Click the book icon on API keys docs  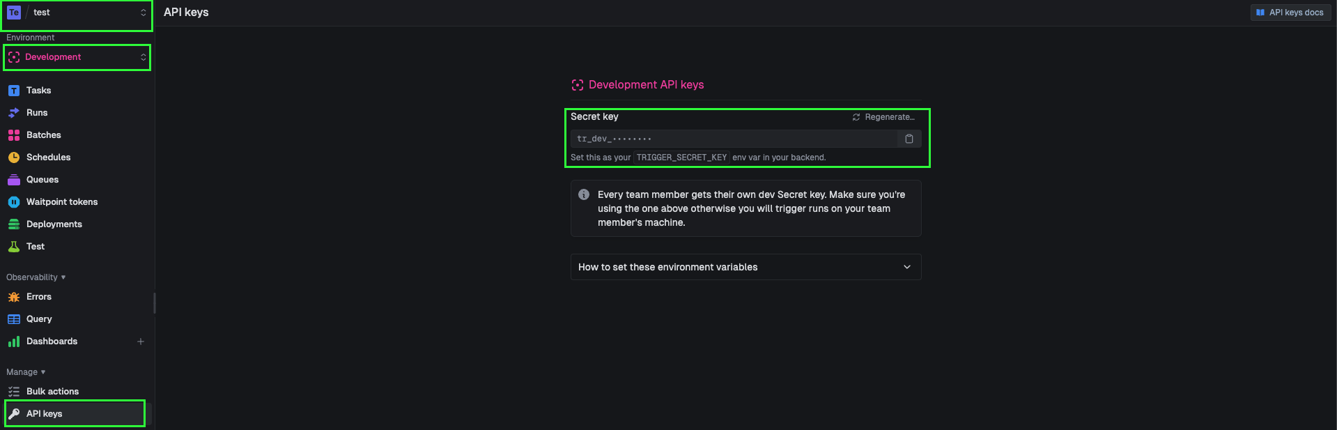coord(1260,13)
